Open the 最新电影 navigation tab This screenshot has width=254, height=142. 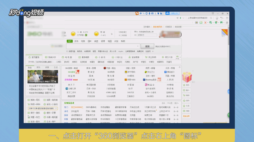coord(84,57)
